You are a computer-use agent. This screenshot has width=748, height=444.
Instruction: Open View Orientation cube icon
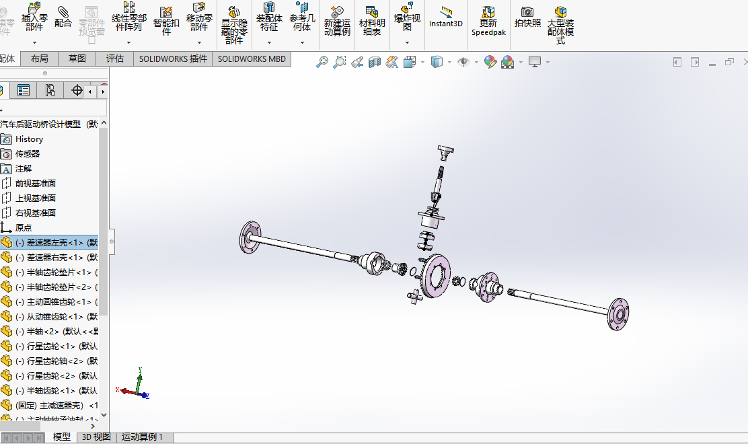409,62
